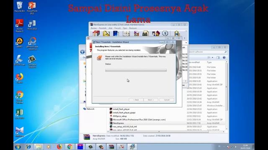Click the Explorer vertical scrollbar
The image size is (268, 150).
(227, 87)
